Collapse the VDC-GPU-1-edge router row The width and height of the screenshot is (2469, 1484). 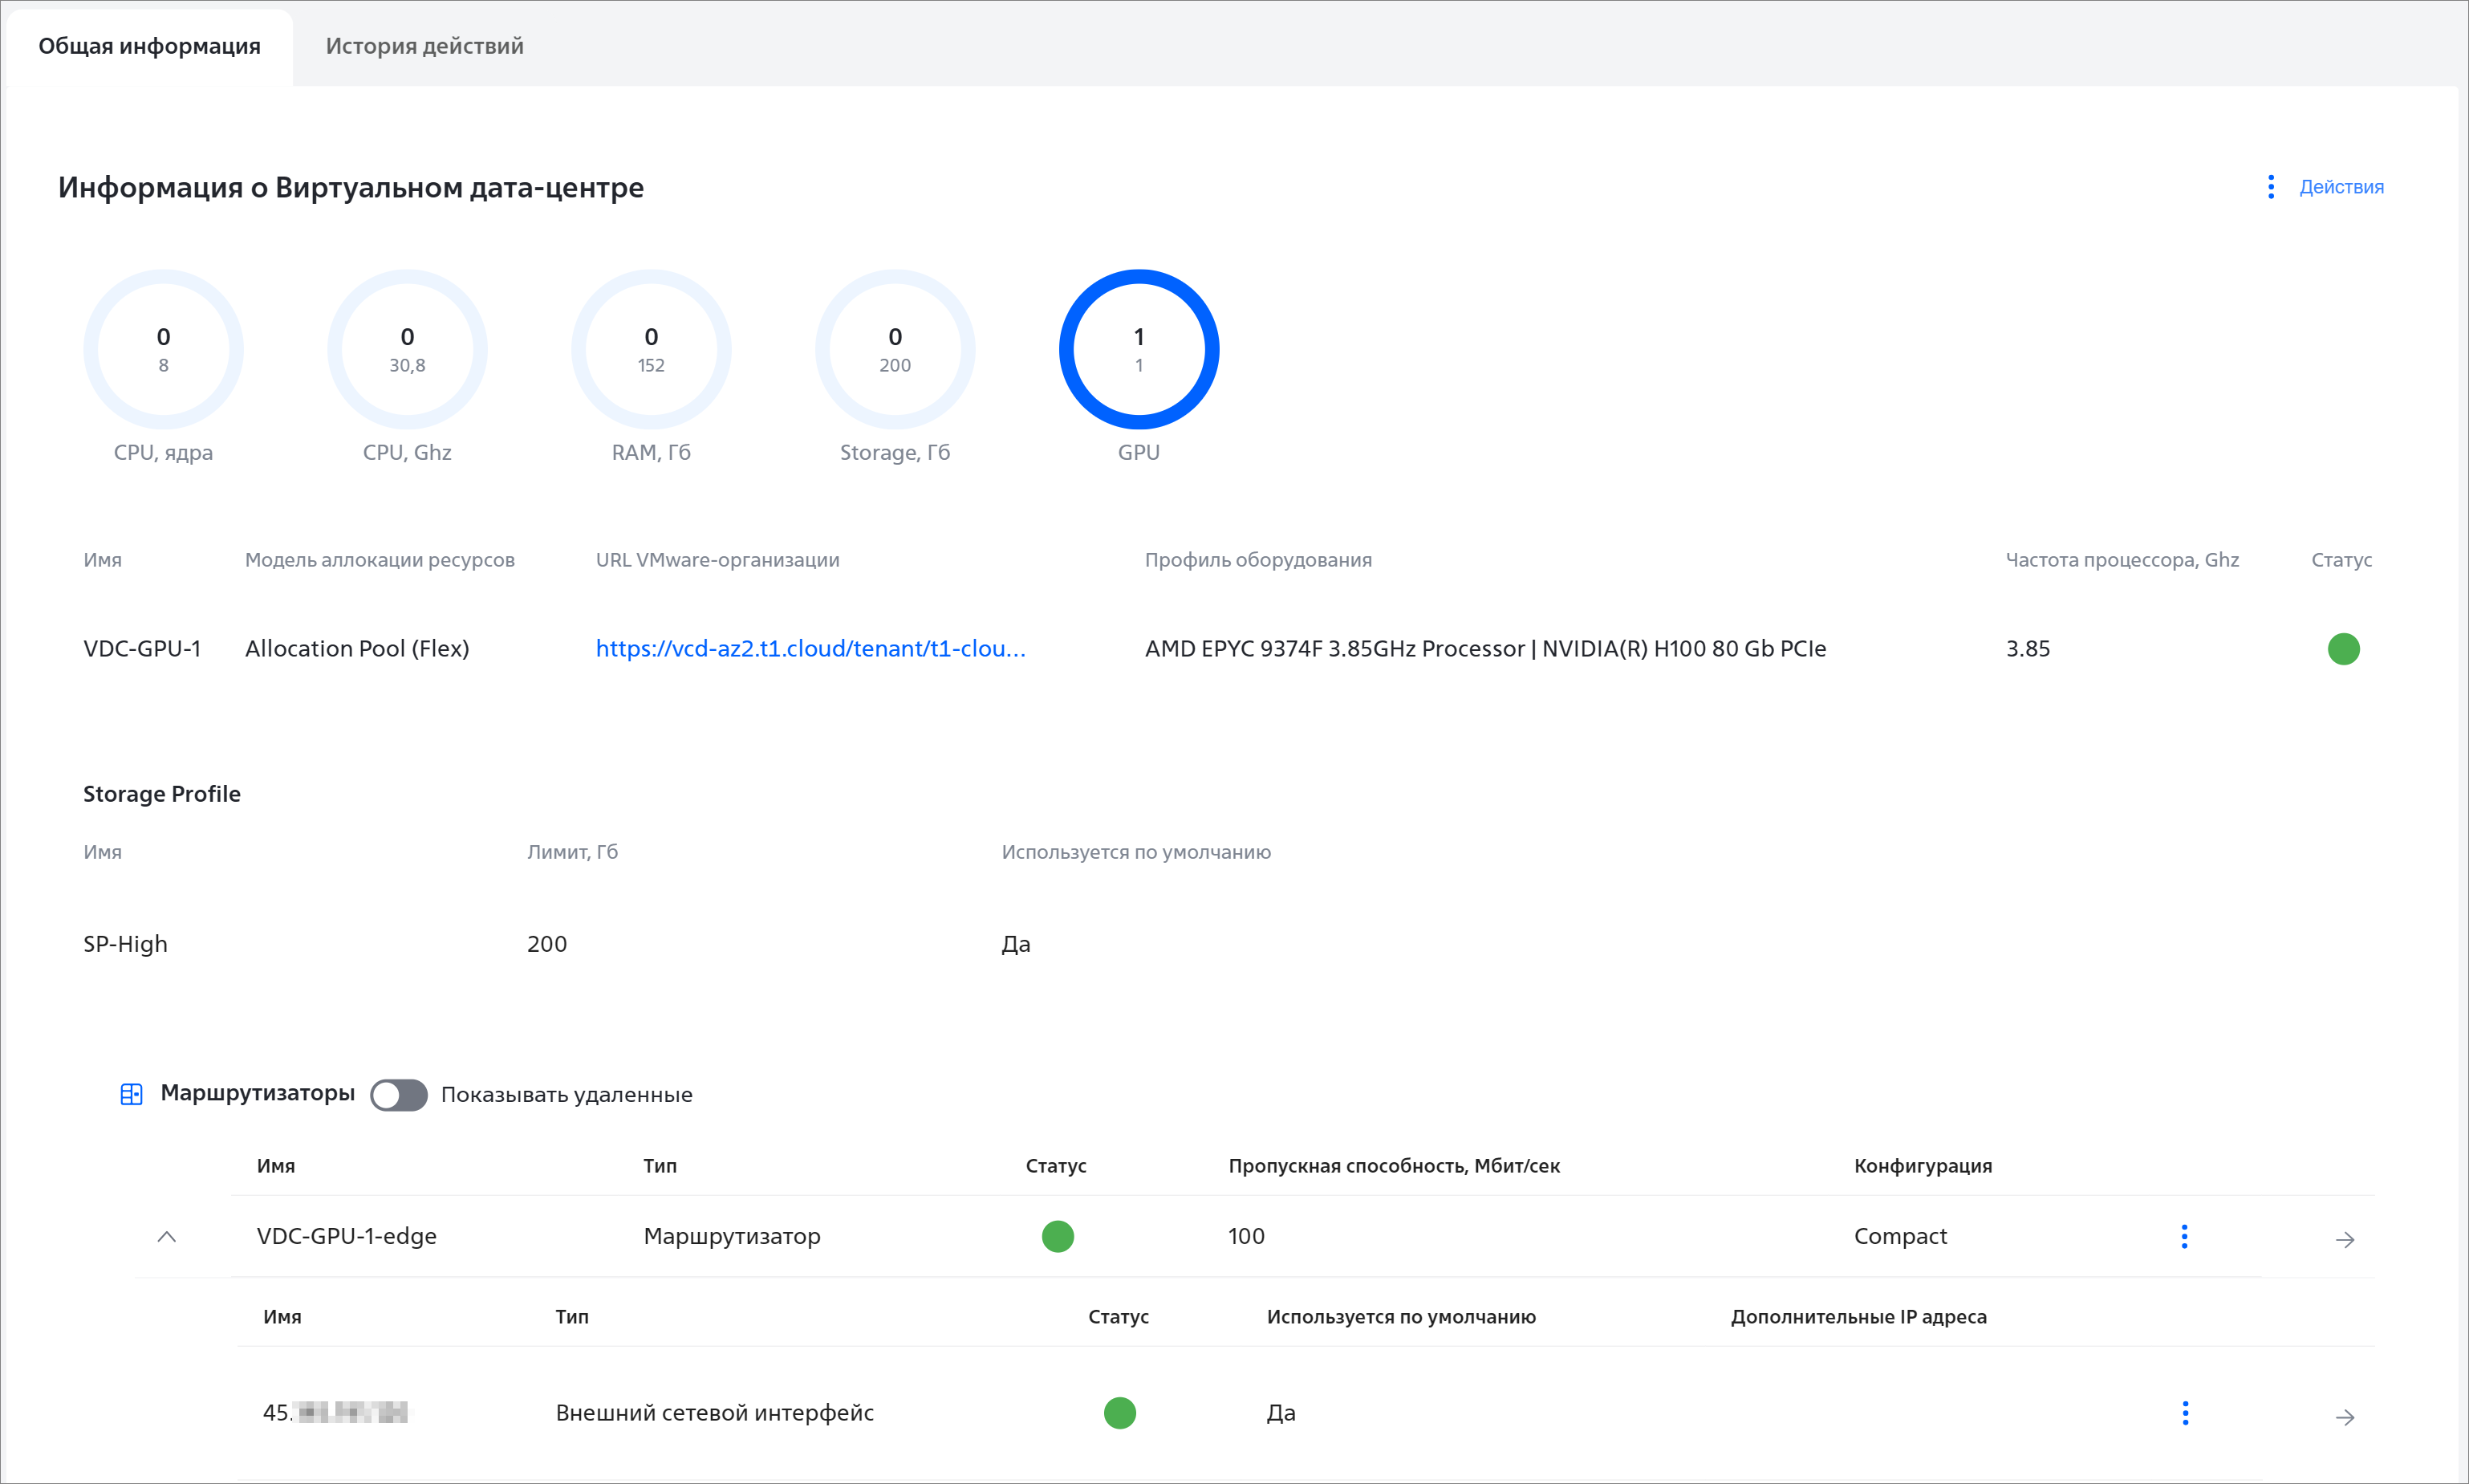click(167, 1237)
